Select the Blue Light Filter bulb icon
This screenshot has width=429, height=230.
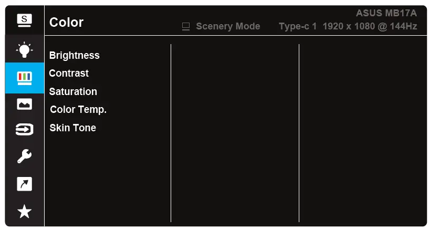(x=24, y=49)
